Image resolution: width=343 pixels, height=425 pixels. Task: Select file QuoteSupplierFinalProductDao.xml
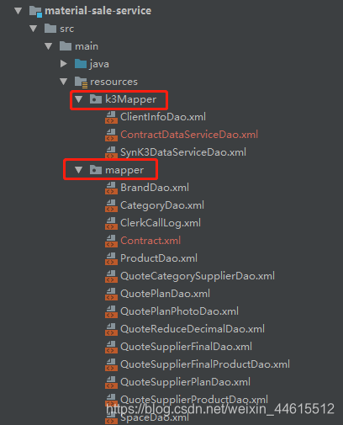(205, 364)
